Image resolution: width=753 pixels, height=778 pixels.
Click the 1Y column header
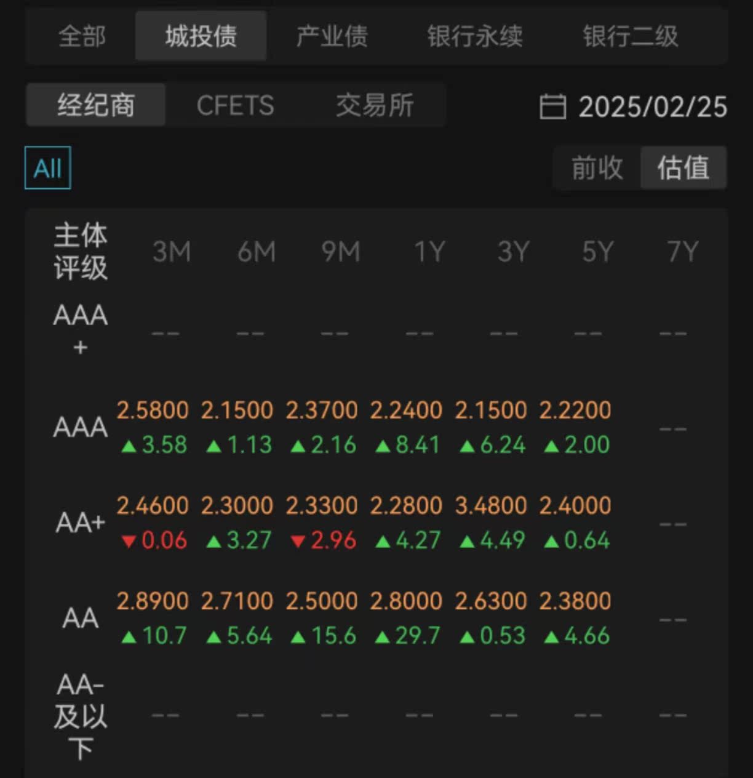click(429, 252)
